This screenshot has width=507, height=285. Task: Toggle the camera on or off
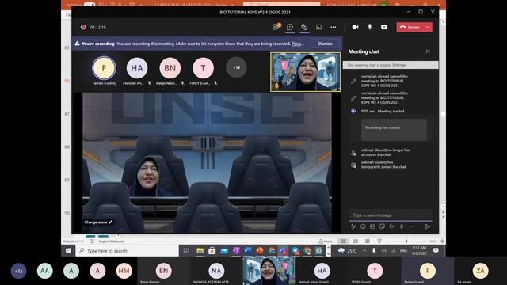(356, 27)
